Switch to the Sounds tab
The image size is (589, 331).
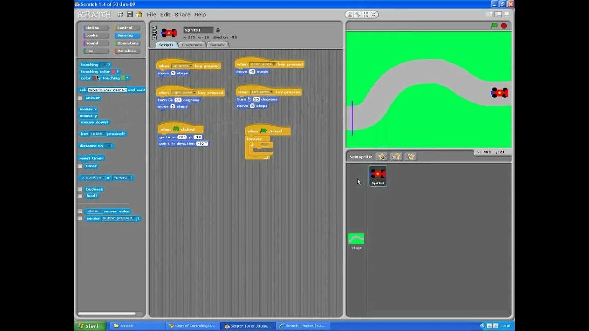(217, 45)
